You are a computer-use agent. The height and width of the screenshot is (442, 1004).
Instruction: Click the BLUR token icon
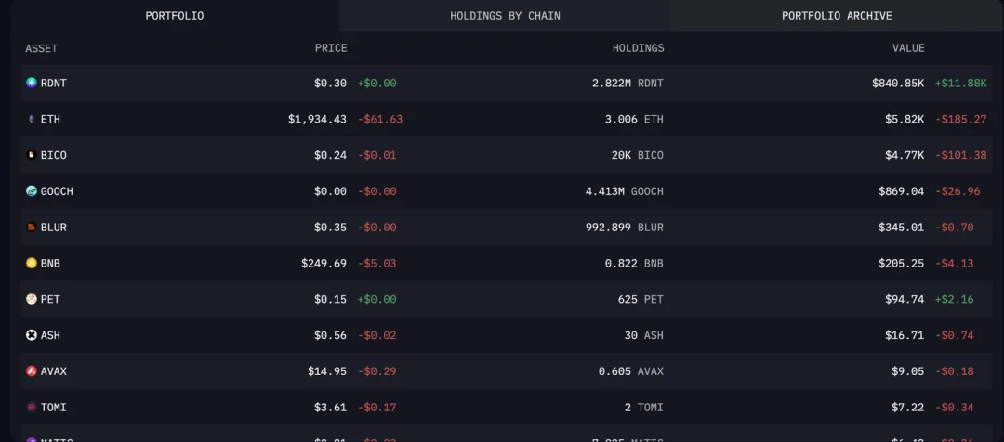(32, 227)
